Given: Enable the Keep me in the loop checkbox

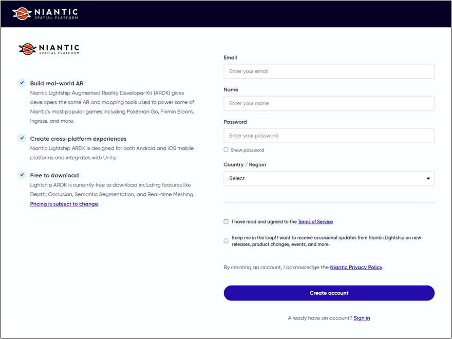Looking at the screenshot, I should point(226,241).
